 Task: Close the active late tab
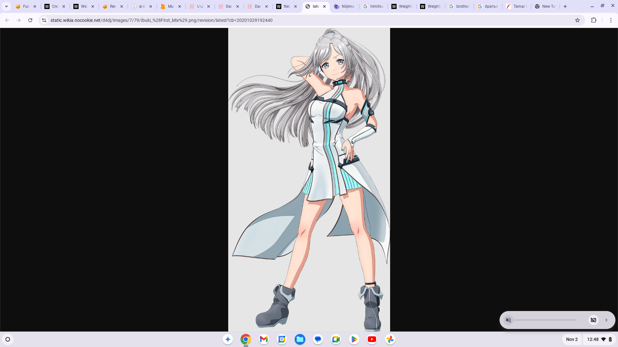324,6
